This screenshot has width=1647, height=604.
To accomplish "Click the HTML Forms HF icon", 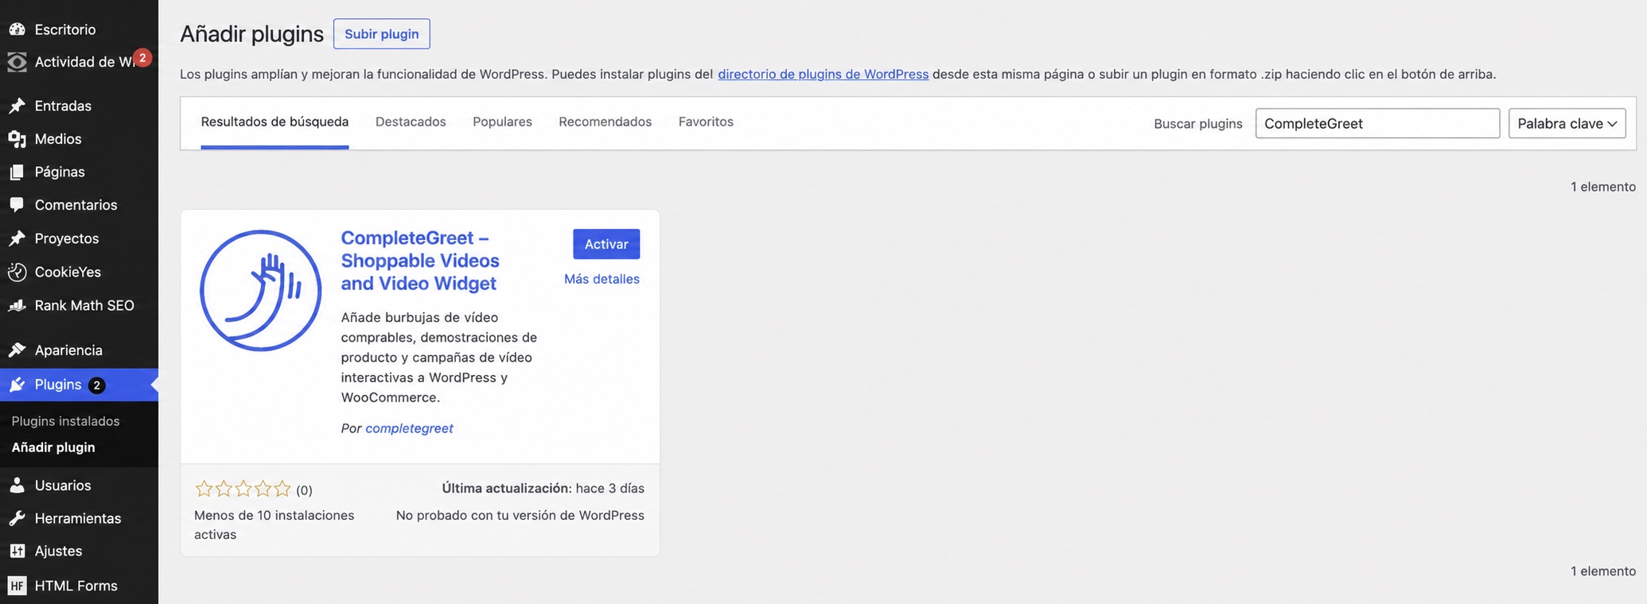I will (17, 586).
